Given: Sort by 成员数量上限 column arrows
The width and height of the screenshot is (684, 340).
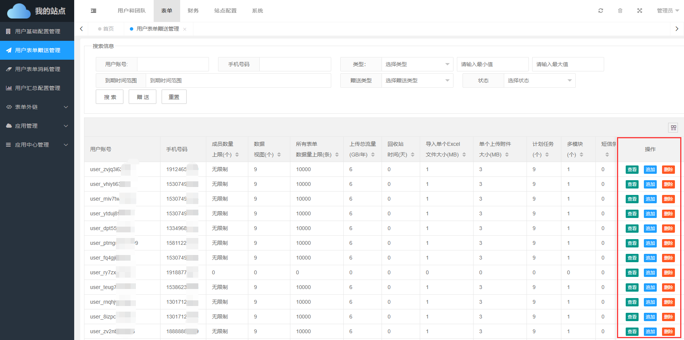Looking at the screenshot, I should point(237,155).
